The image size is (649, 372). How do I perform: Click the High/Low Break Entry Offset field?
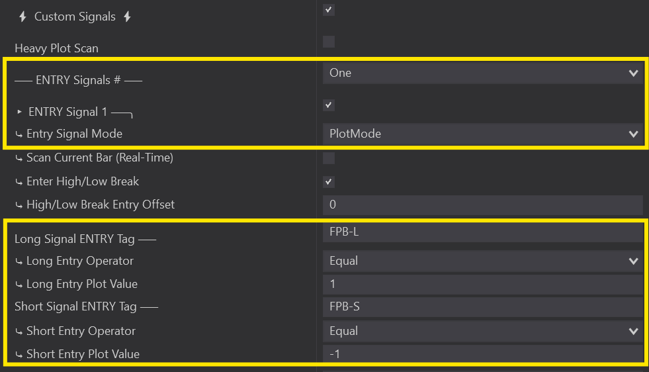click(482, 205)
